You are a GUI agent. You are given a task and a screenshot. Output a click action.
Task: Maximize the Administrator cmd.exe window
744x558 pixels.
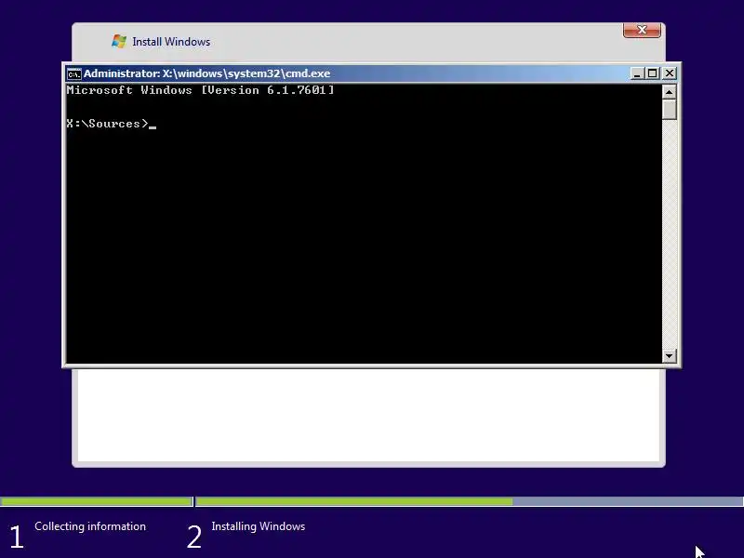(x=653, y=73)
